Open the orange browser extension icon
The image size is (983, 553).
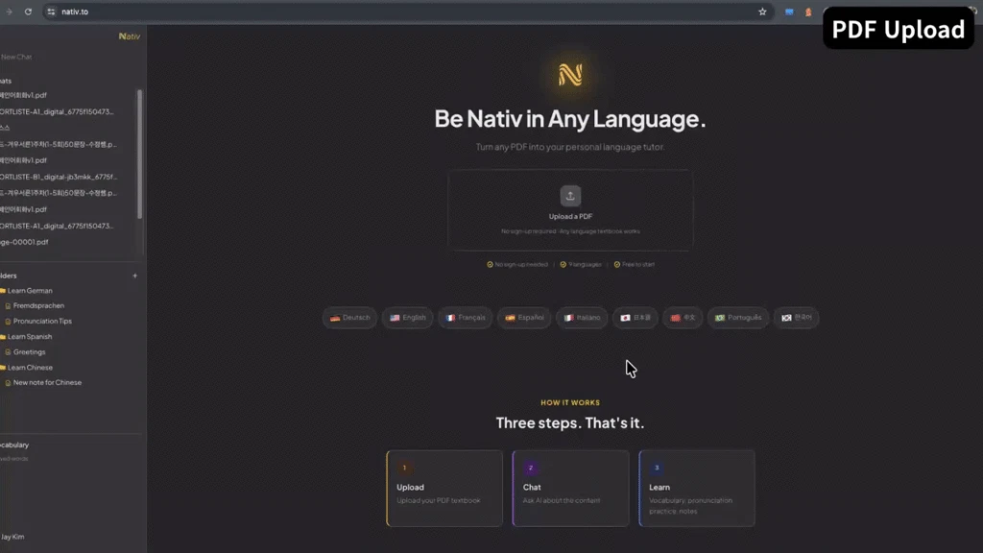click(x=808, y=12)
